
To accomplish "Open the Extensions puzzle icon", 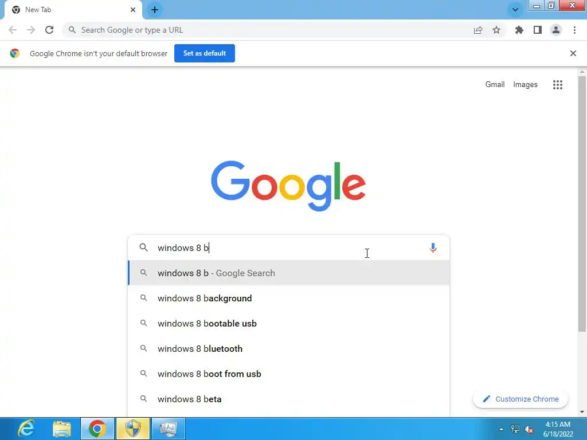I will [519, 30].
